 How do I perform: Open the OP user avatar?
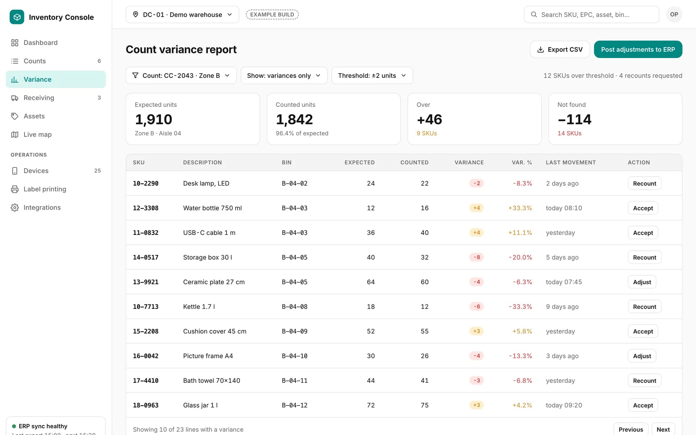674,14
